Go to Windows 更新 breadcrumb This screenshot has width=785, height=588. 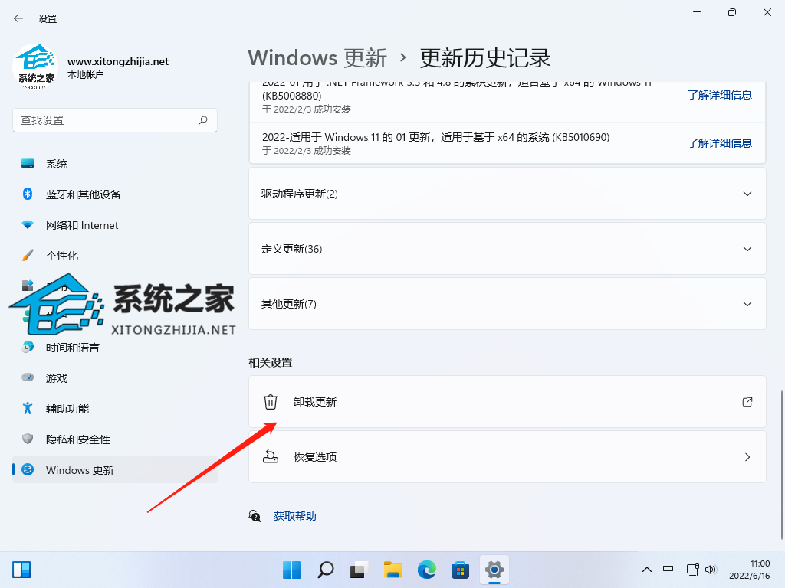click(x=317, y=58)
